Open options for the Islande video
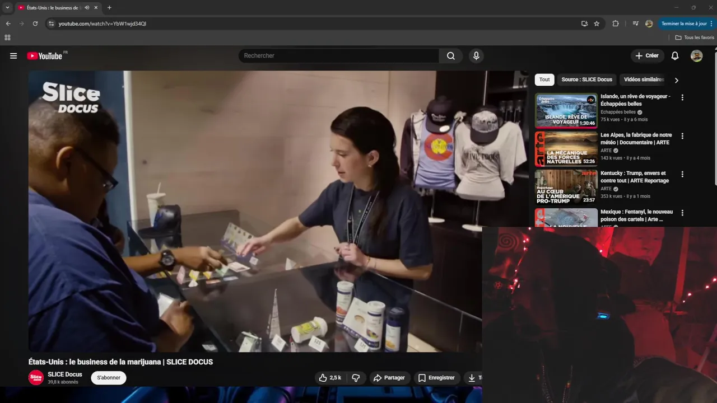This screenshot has width=717, height=403. 682,97
